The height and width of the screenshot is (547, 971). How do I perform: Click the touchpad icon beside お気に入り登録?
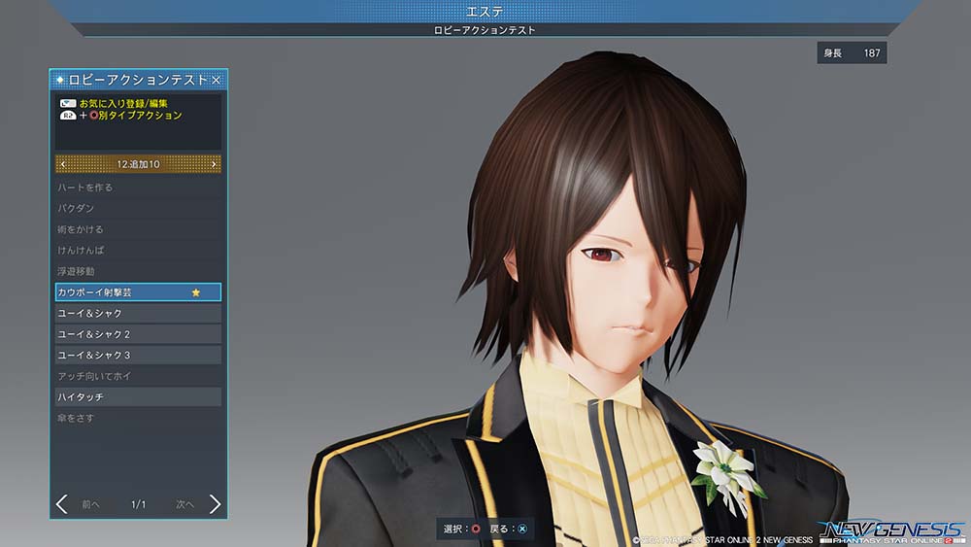coord(68,103)
